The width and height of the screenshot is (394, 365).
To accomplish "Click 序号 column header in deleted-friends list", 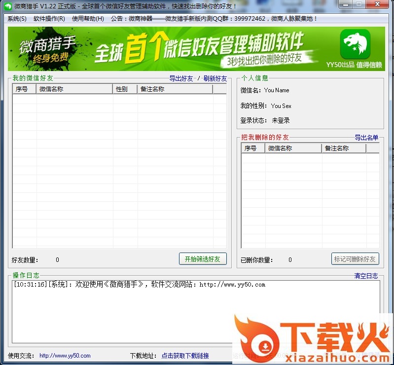I will pyautogui.click(x=253, y=148).
